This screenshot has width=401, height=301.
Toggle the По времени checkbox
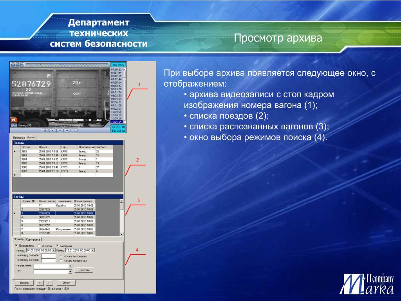[x=16, y=245]
